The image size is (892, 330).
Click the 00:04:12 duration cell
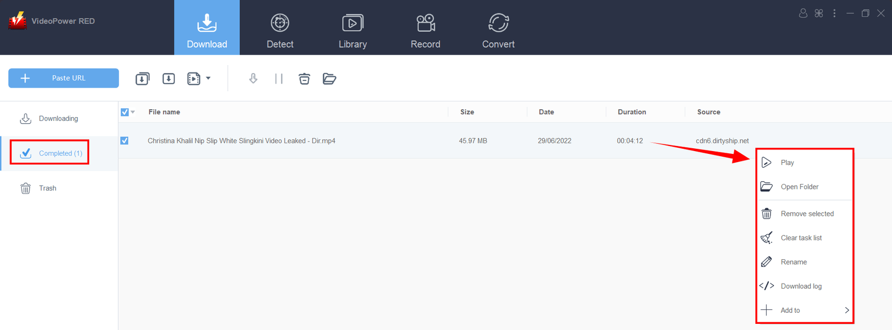(x=630, y=141)
